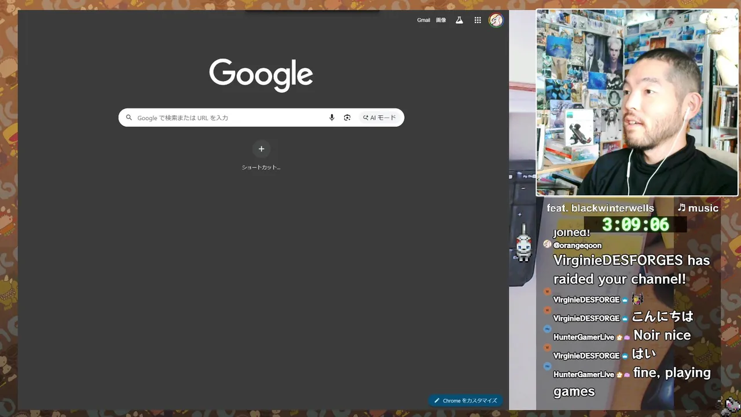Open Google apps grid icon

pyautogui.click(x=478, y=20)
